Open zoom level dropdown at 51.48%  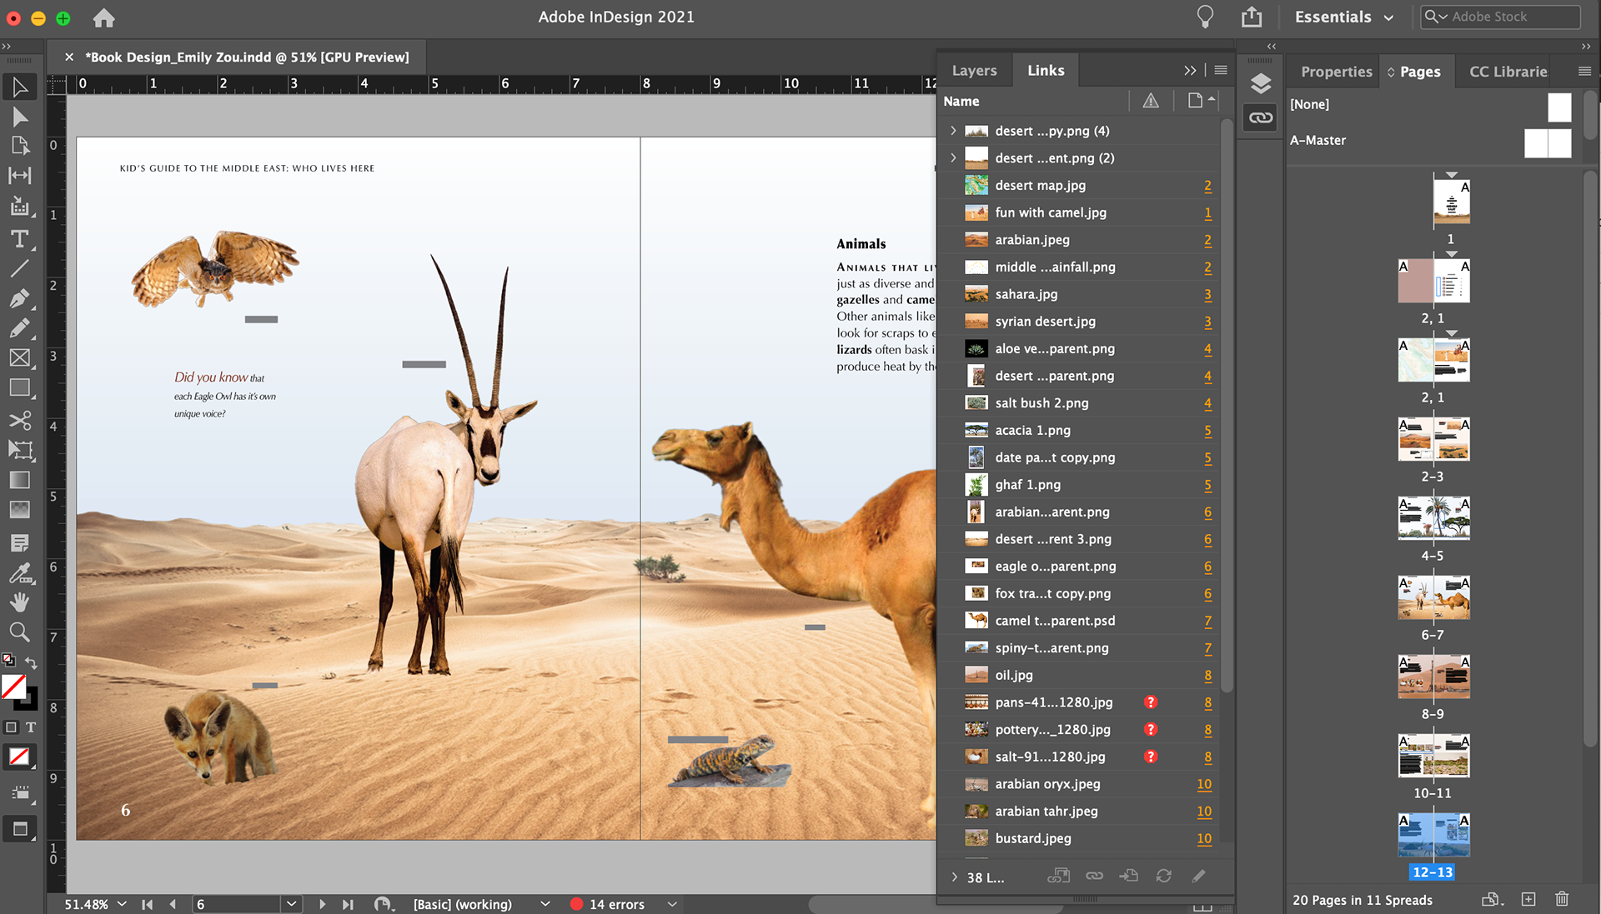point(122,904)
